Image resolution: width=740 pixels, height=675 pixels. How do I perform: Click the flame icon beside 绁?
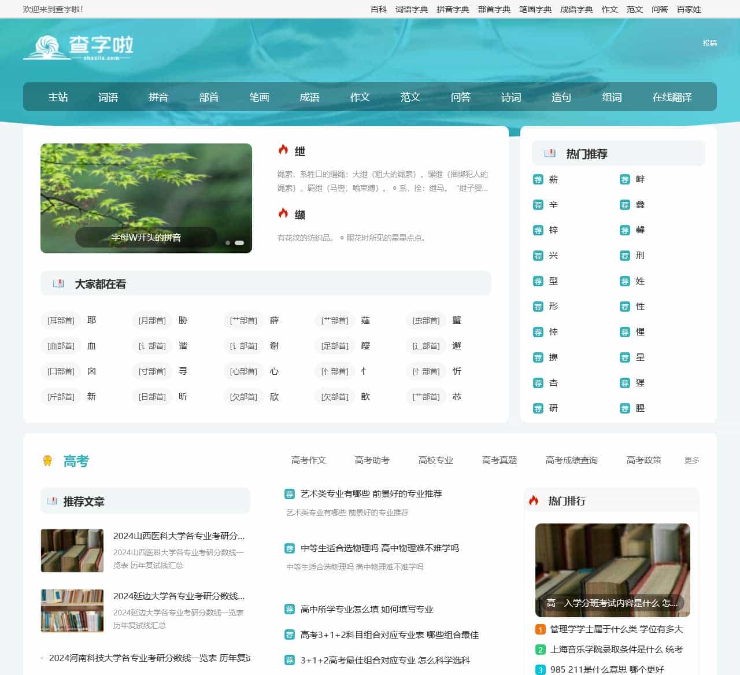(283, 150)
